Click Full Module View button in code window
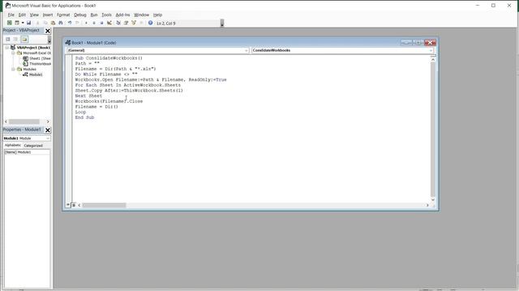 pos(74,205)
